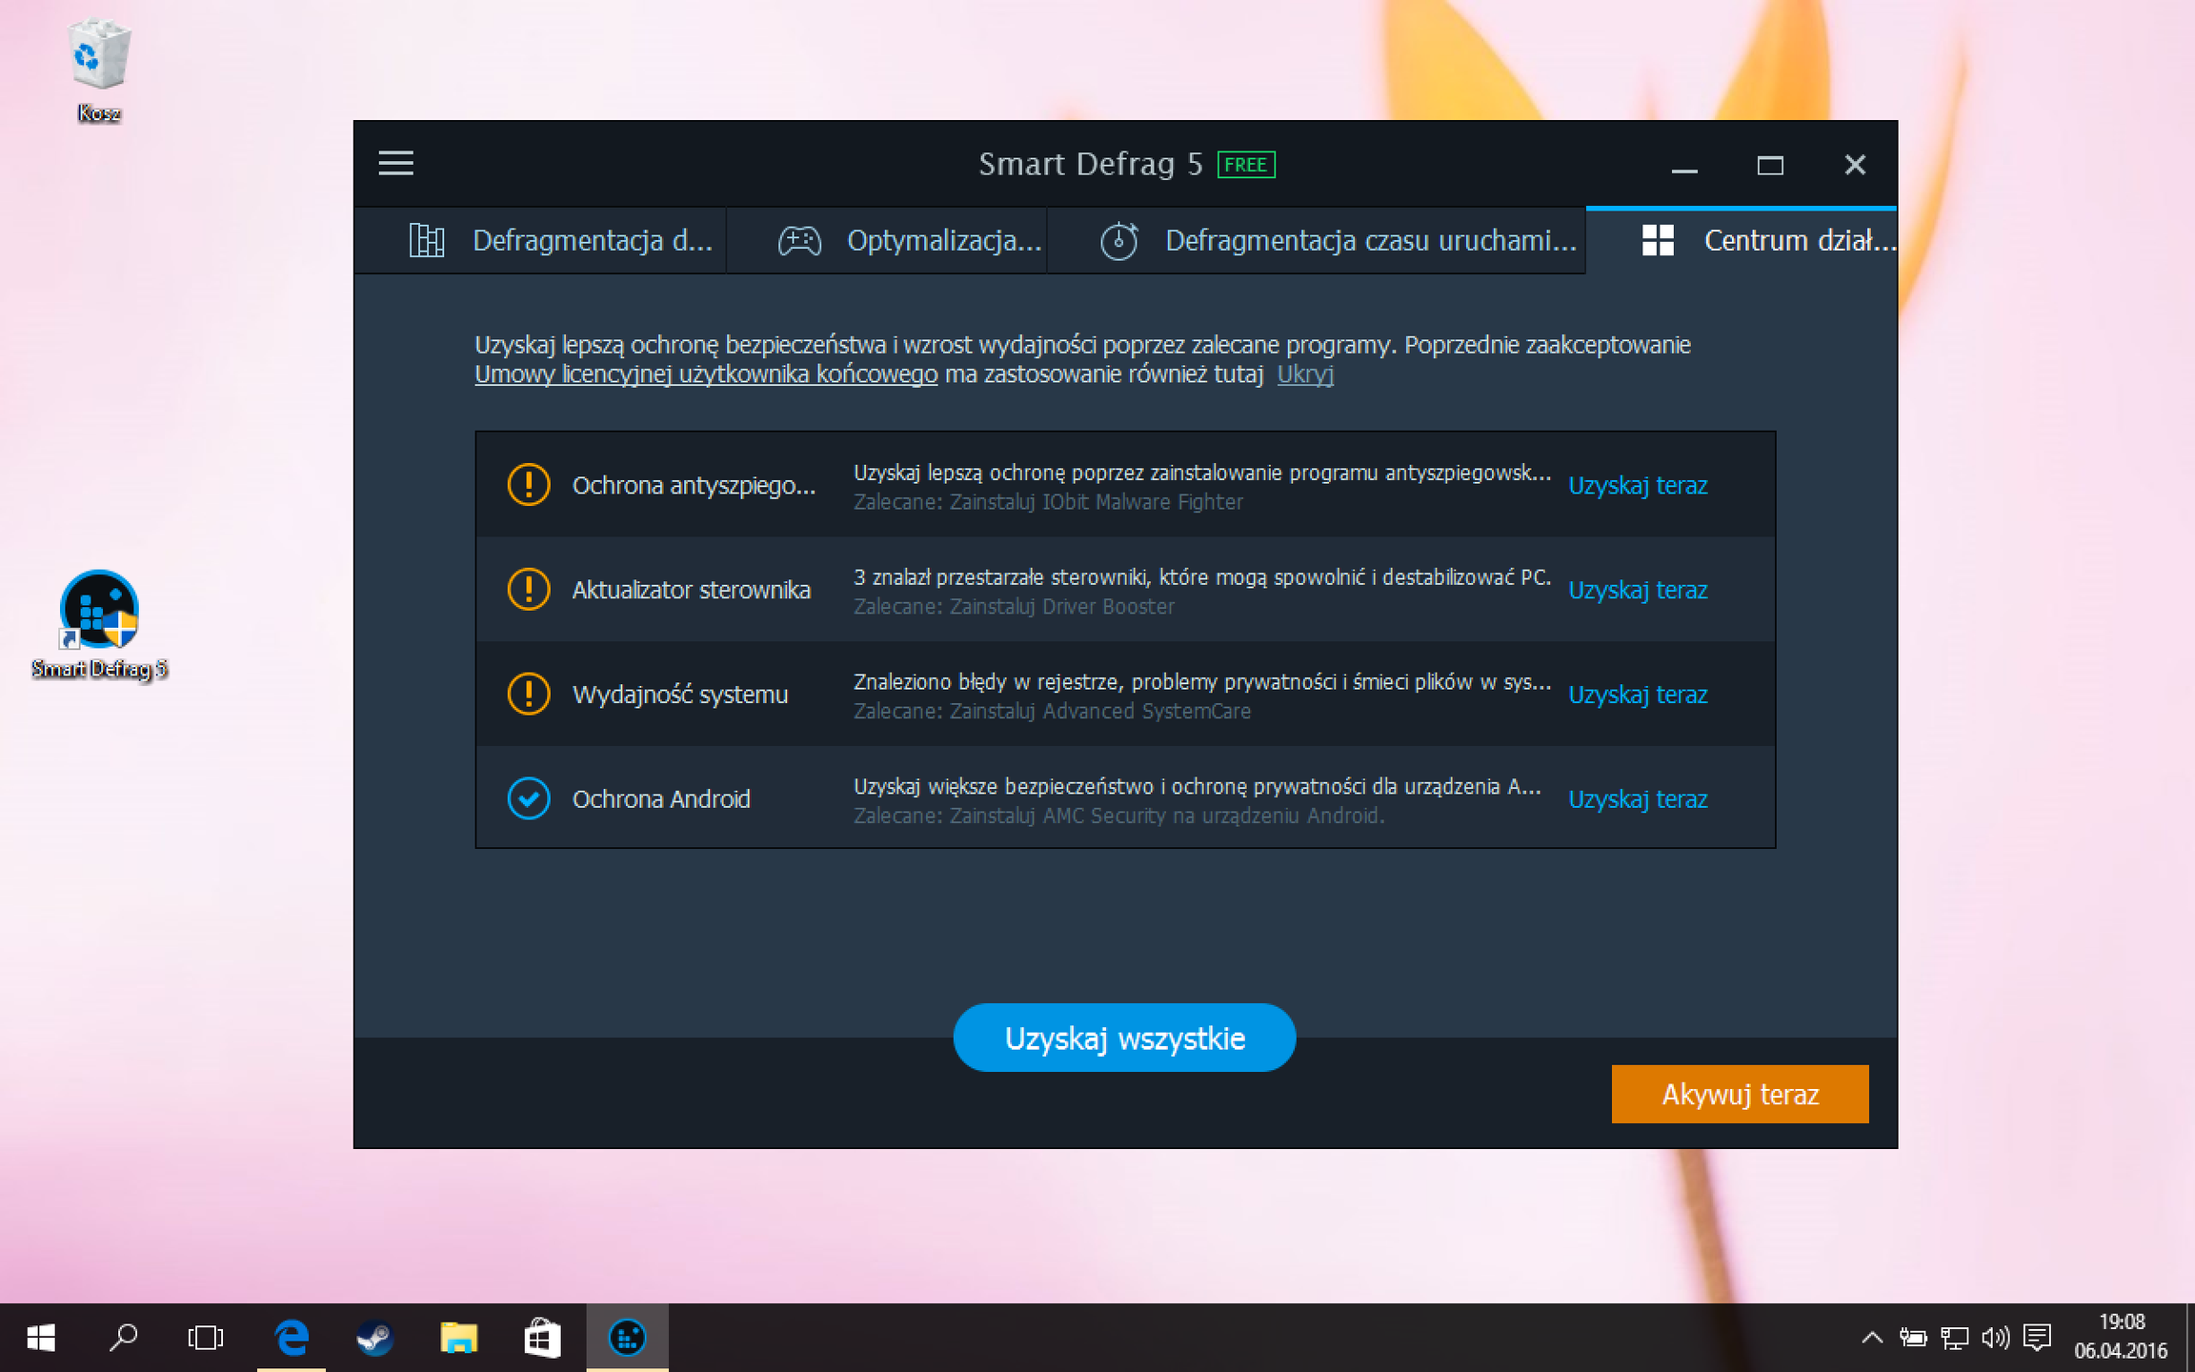Click the 3 znalazł przestarzałe sterowniki description
Screen dimensions: 2195x1372
point(1201,577)
